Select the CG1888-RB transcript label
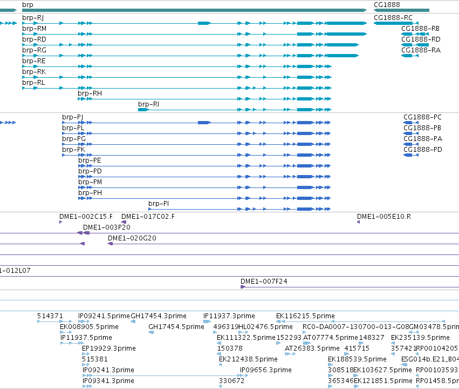459x389 pixels. point(420,29)
